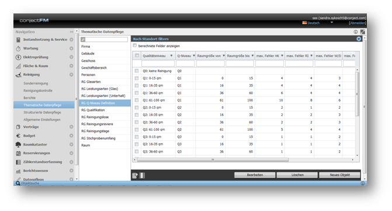The height and width of the screenshot is (211, 392).
Task: Click the Löschen button
Action: (297, 175)
